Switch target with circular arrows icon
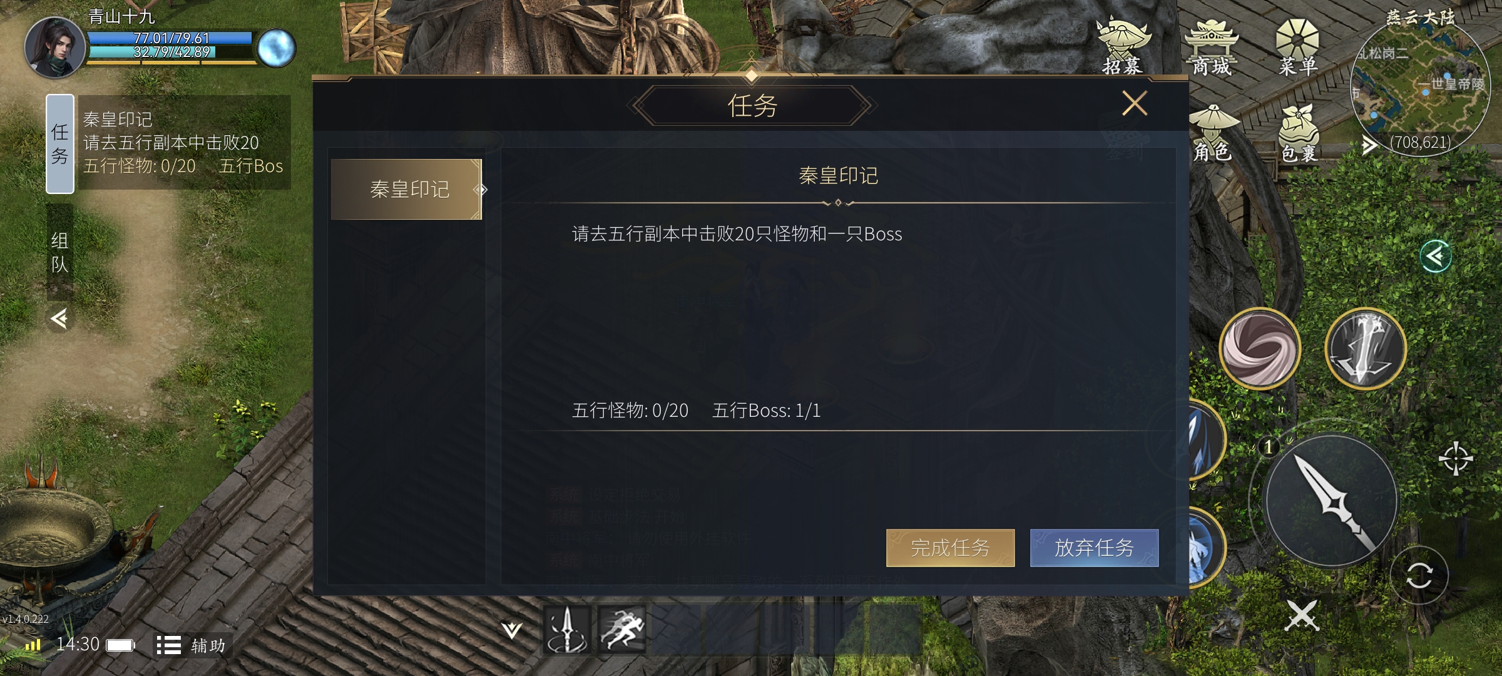The image size is (1502, 676). (1419, 575)
